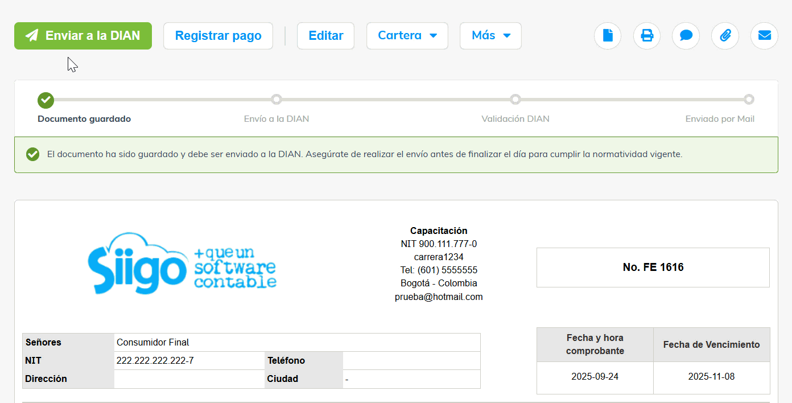Click the paperclip attachment icon
The width and height of the screenshot is (792, 403).
click(725, 36)
